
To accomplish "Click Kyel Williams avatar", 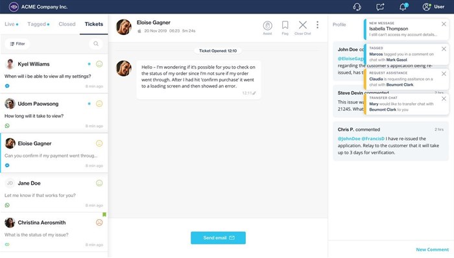I will tap(10, 64).
